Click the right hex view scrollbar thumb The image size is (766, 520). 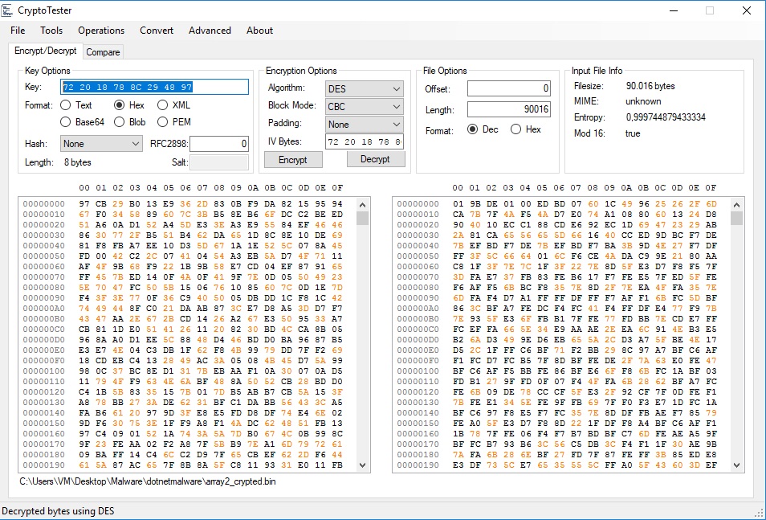coord(736,218)
